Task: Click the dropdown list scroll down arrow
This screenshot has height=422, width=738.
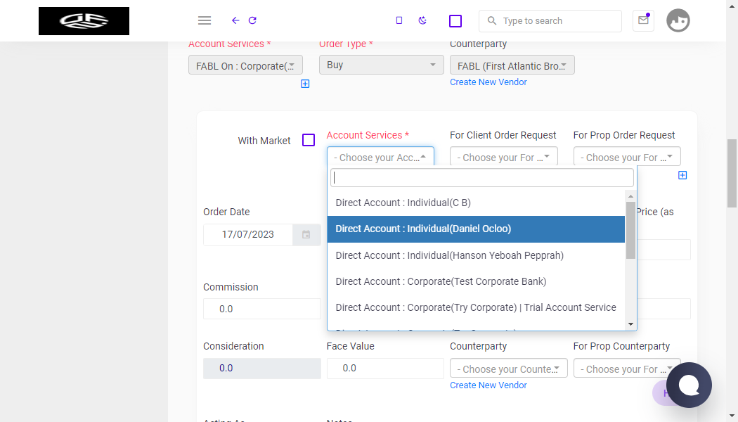Action: [630, 324]
